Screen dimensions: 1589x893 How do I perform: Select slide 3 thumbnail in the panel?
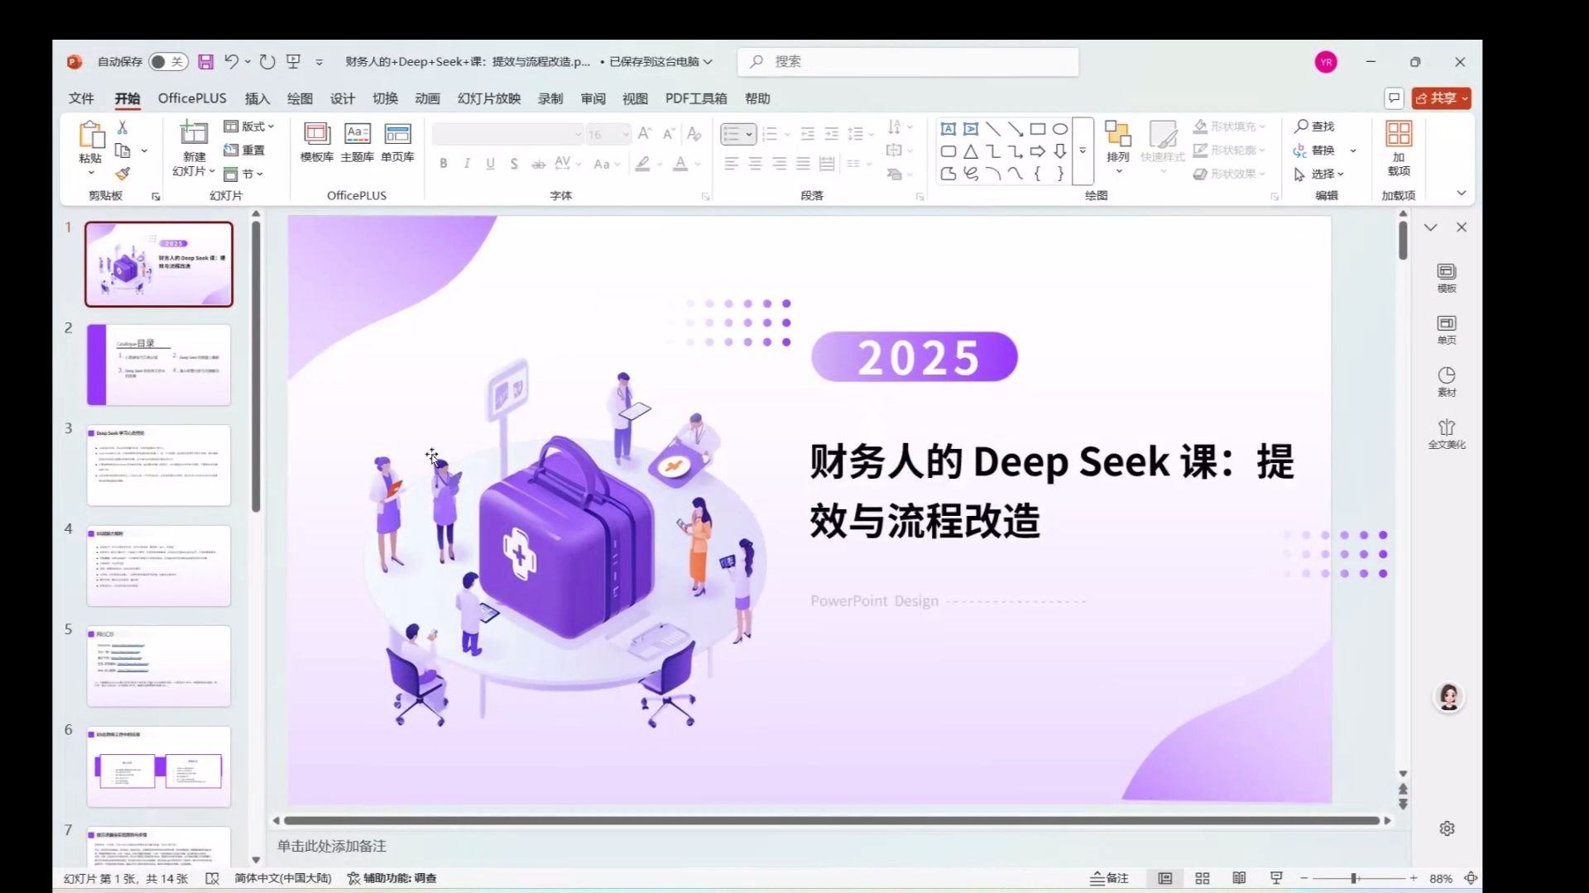[158, 465]
